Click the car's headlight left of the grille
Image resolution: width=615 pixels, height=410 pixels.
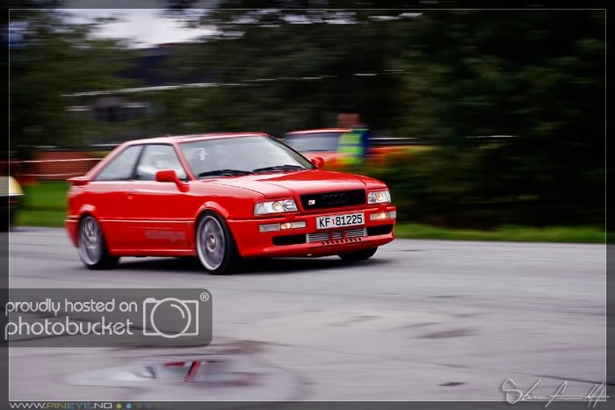point(276,207)
